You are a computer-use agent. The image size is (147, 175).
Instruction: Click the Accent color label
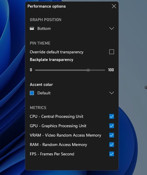(41, 84)
